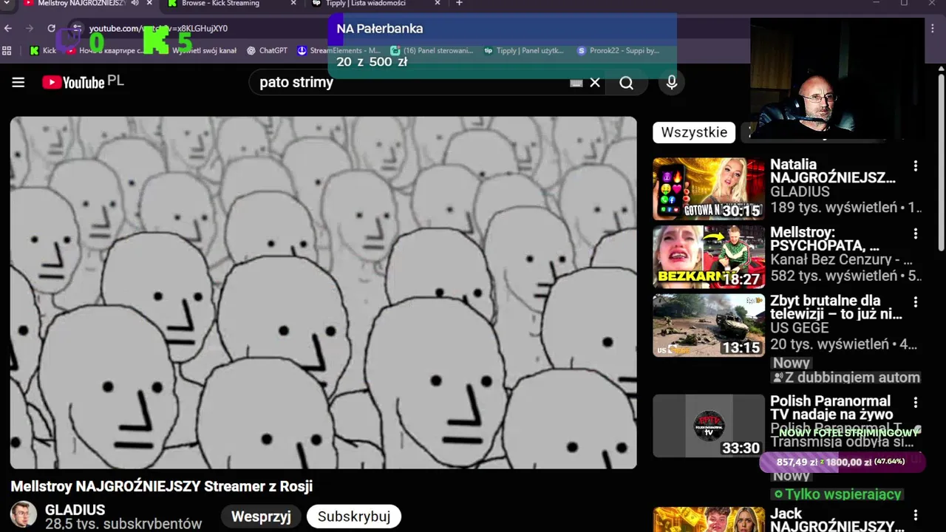Open the GLADIUS channel avatar
This screenshot has width=946, height=532.
point(24,515)
